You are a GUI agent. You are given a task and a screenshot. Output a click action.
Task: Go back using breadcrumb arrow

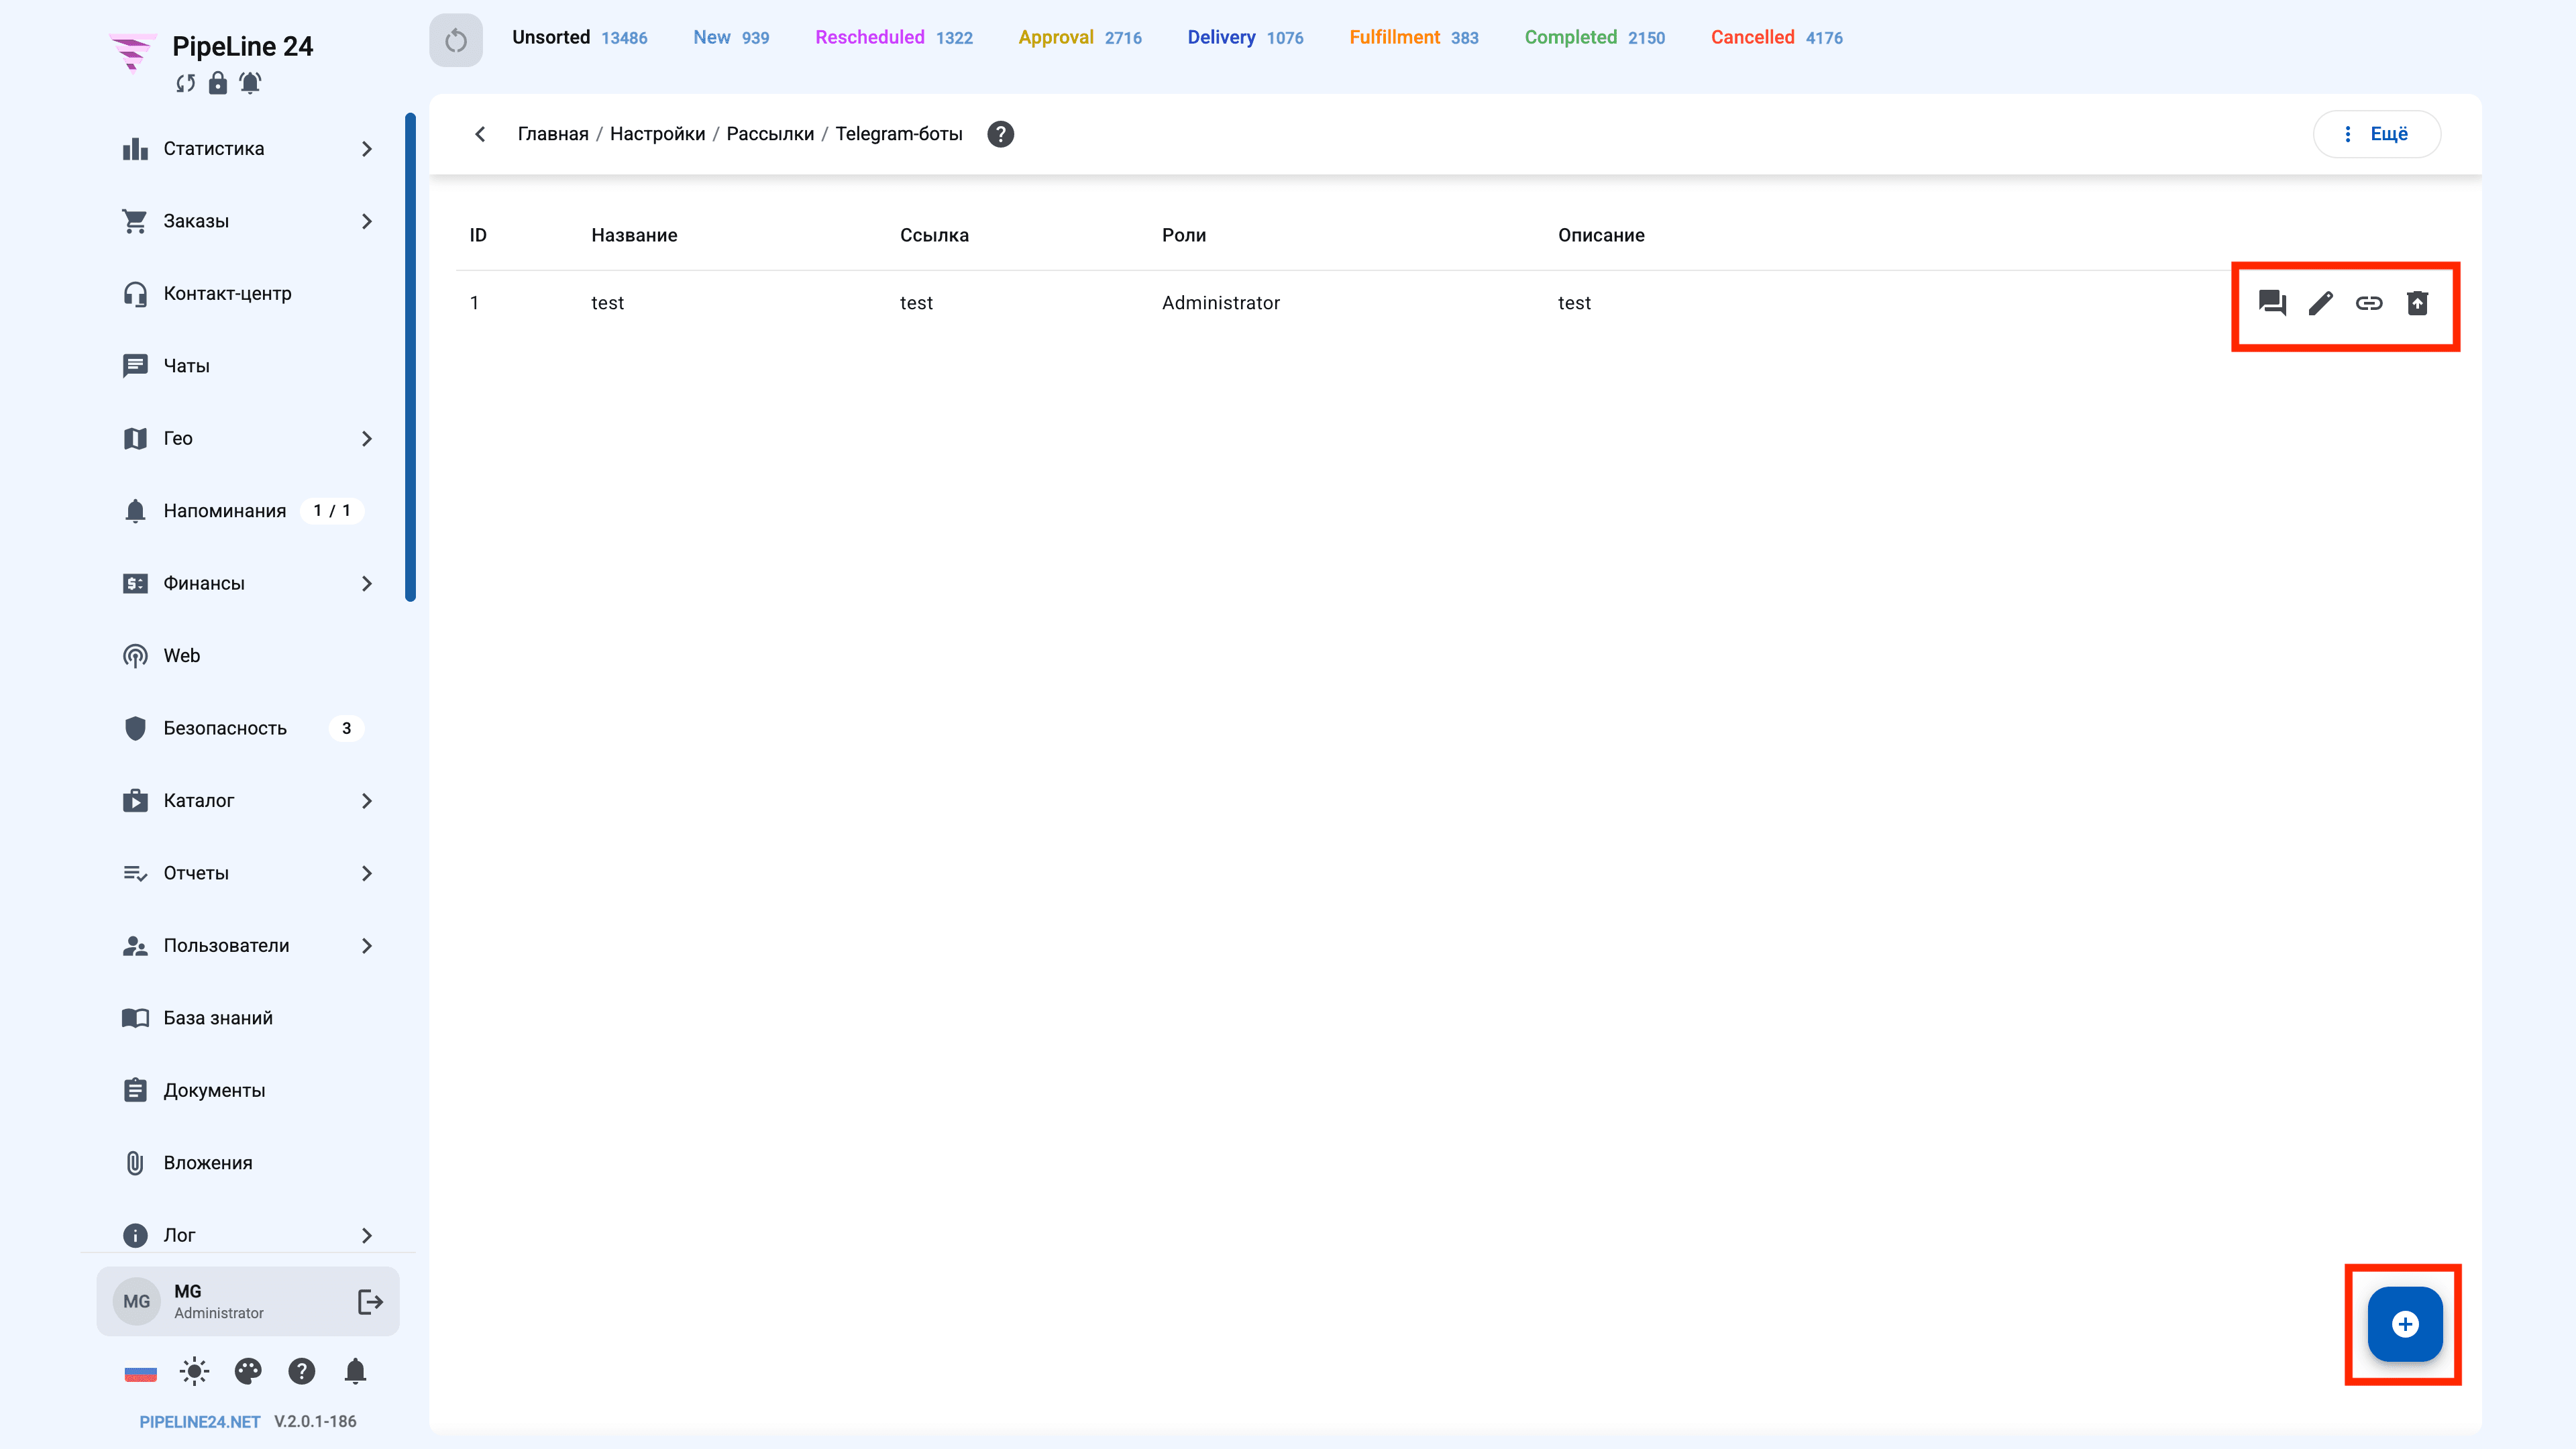(480, 134)
